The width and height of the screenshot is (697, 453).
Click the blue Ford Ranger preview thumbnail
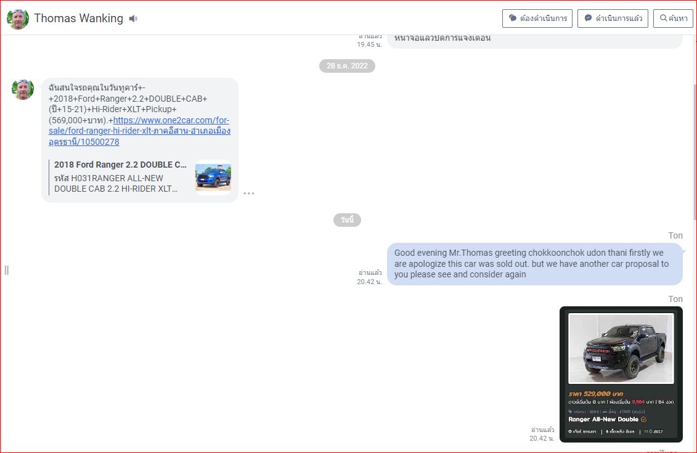213,177
